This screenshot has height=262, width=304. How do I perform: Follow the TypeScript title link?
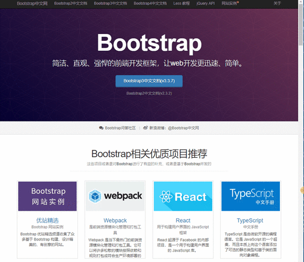pos(250,221)
